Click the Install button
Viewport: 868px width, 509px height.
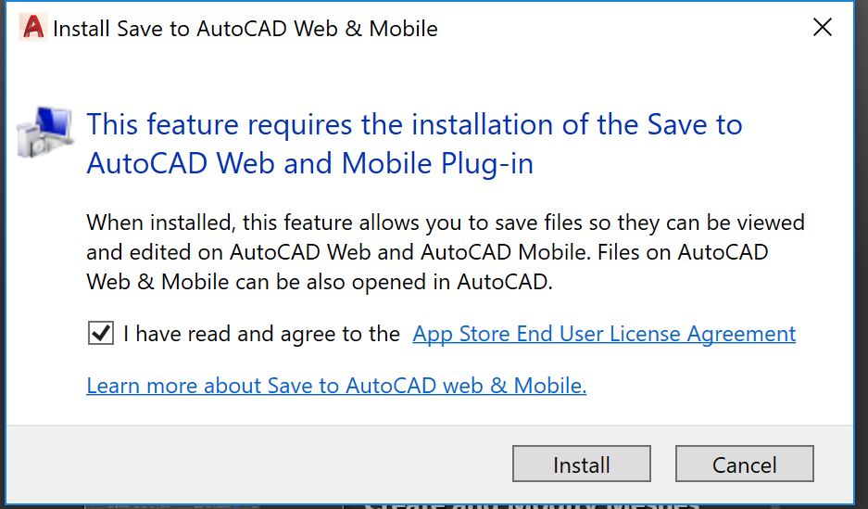(x=581, y=464)
